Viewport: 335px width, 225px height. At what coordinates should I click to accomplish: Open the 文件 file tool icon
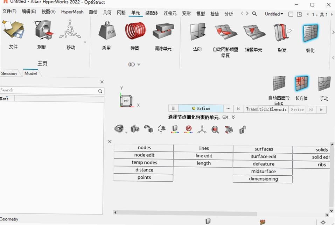coord(13,30)
